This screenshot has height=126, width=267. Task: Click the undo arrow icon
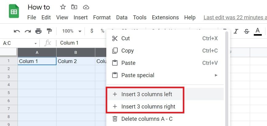coord(17,31)
